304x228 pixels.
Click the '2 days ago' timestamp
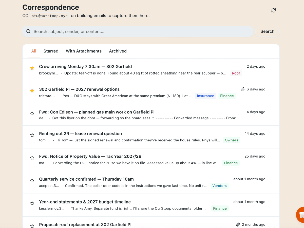256,67
